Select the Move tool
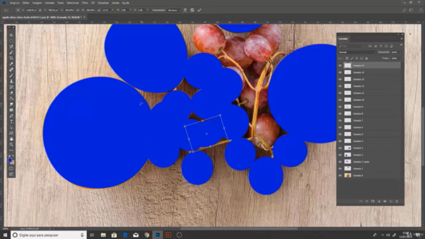The width and height of the screenshot is (425, 239). 11,35
